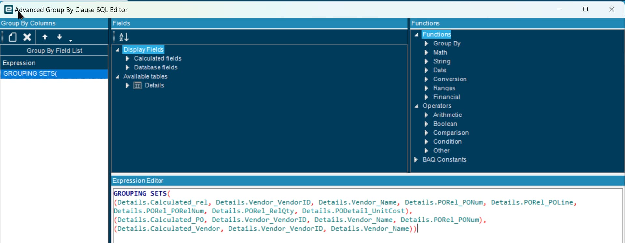Click the Functions panel title bar
Screen dimensions: 625x243
[517, 23]
